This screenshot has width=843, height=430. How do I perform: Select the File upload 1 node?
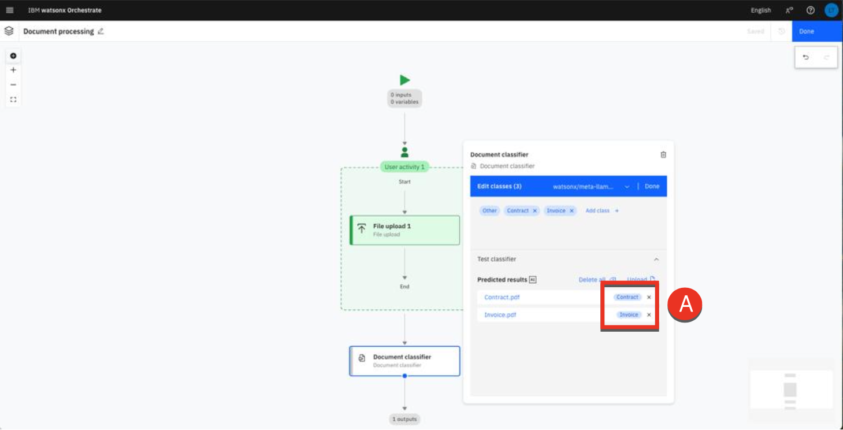404,230
